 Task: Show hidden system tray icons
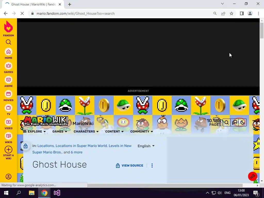pos(208,193)
